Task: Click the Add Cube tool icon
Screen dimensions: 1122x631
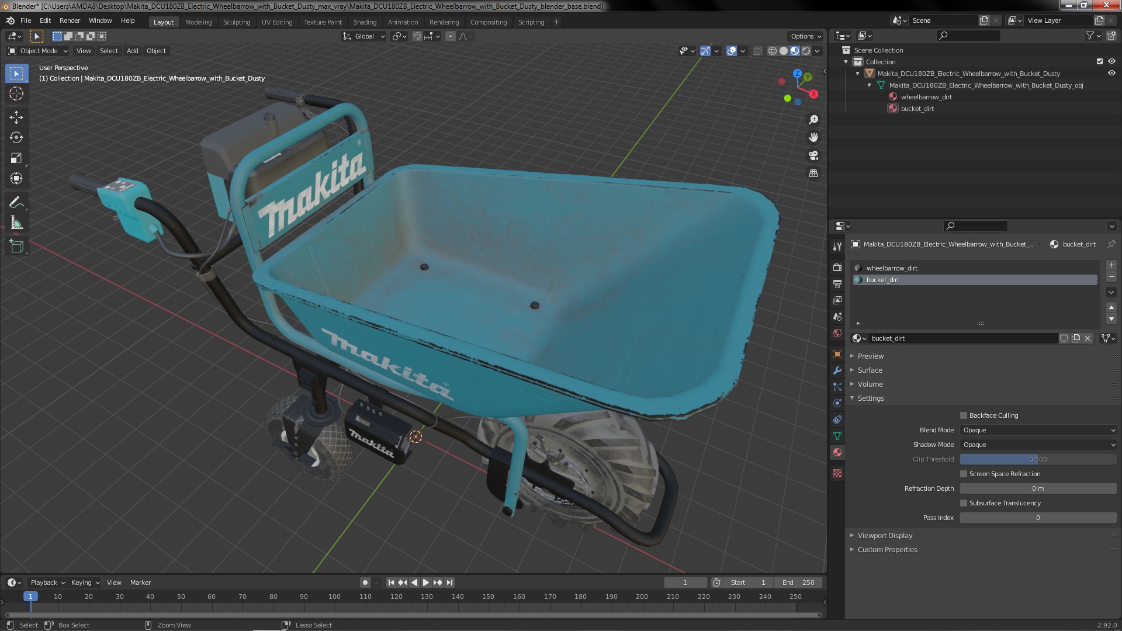Action: (16, 247)
